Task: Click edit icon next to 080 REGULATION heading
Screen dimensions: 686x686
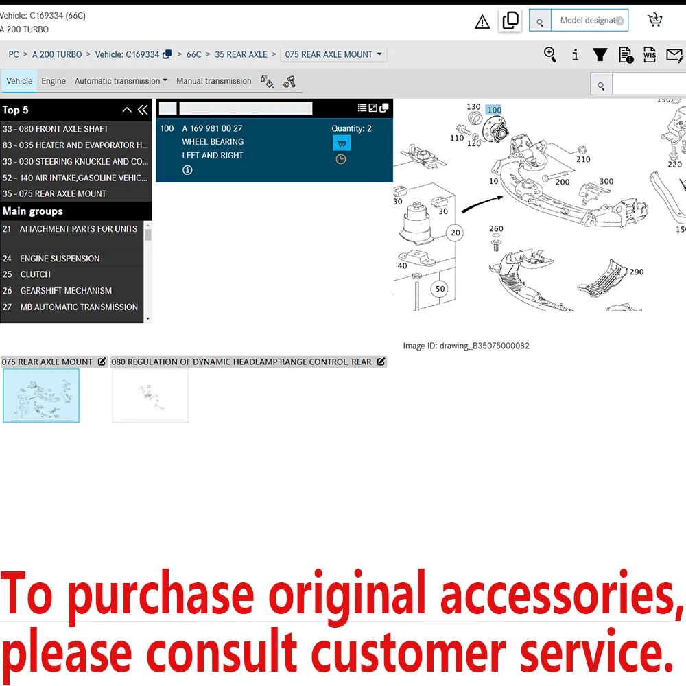Action: click(381, 362)
